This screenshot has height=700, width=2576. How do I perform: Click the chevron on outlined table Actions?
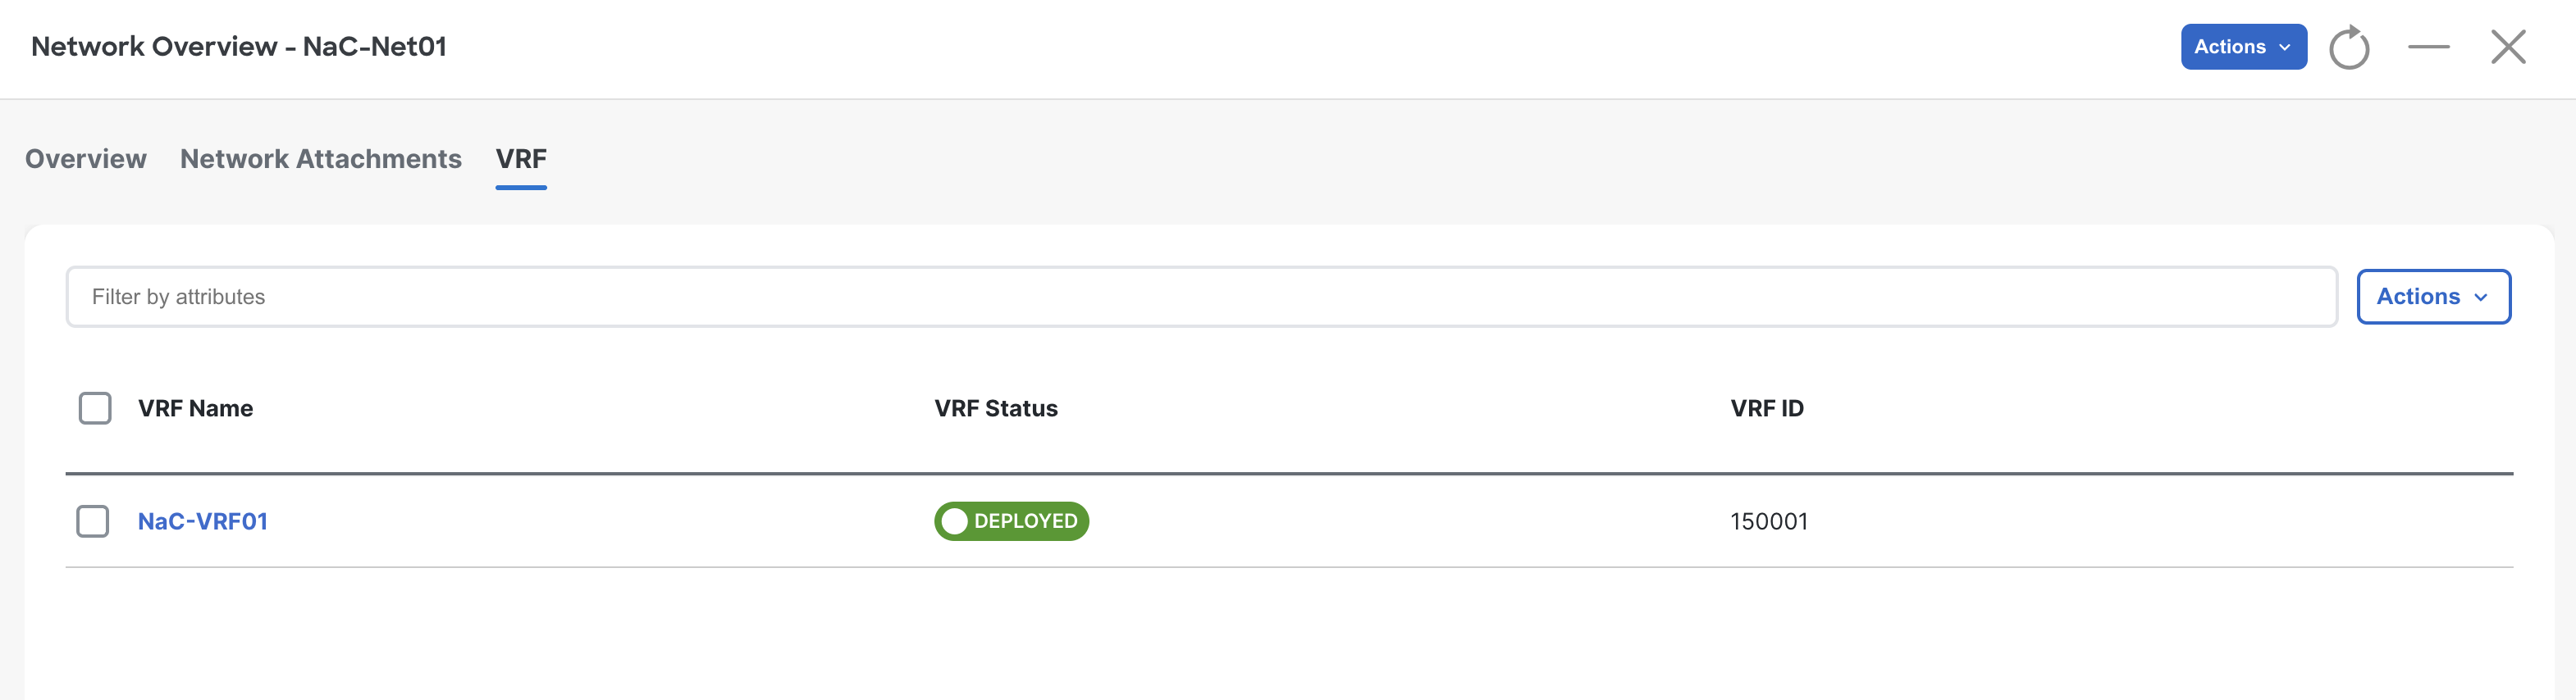pyautogui.click(x=2480, y=298)
